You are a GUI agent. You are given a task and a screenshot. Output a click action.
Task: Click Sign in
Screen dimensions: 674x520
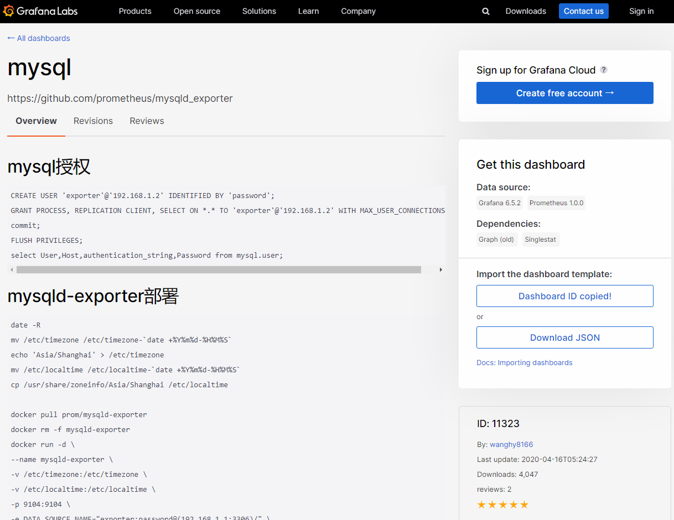(x=641, y=11)
